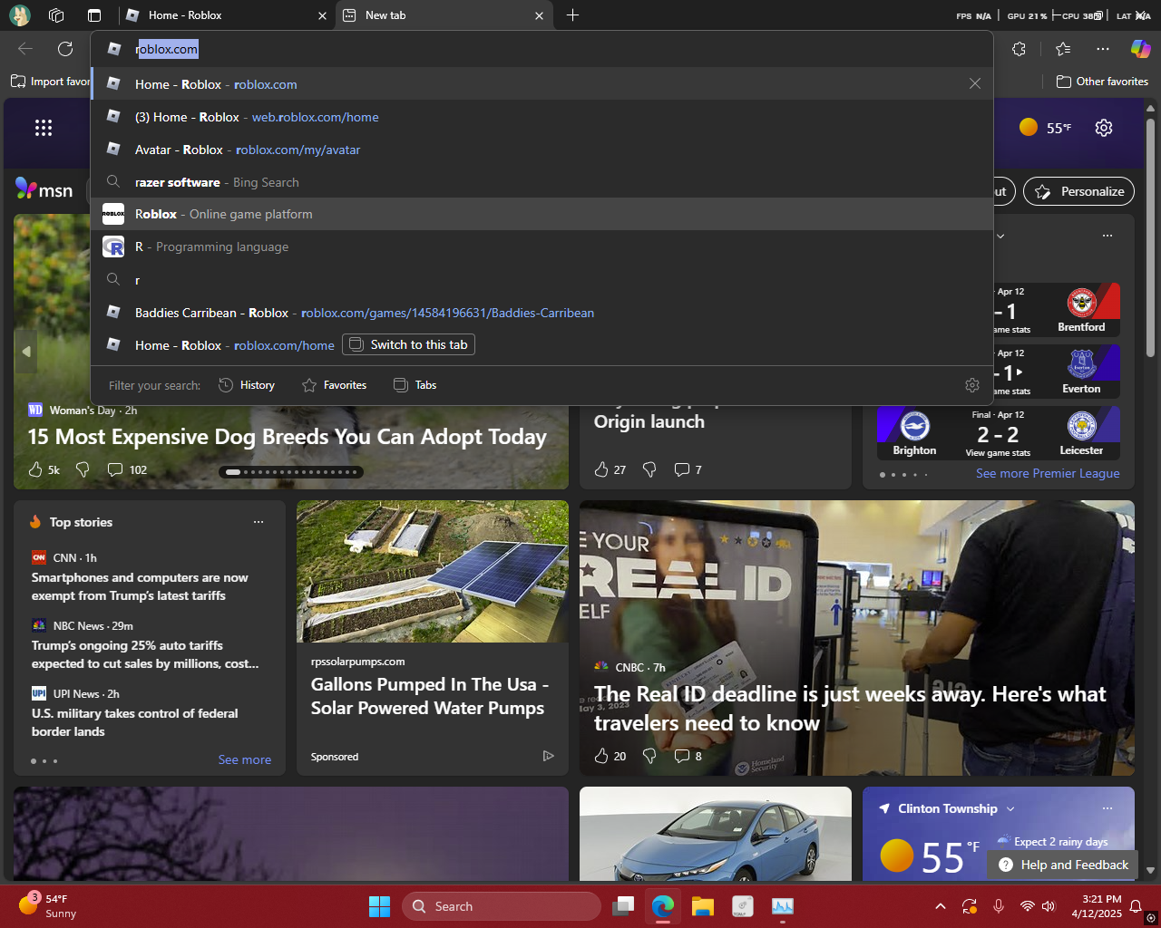
Task: Refresh the page
Action: pos(65,49)
